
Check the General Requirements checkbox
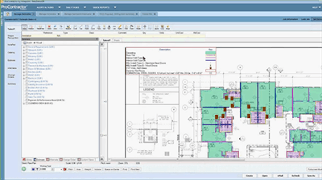(x=27, y=47)
